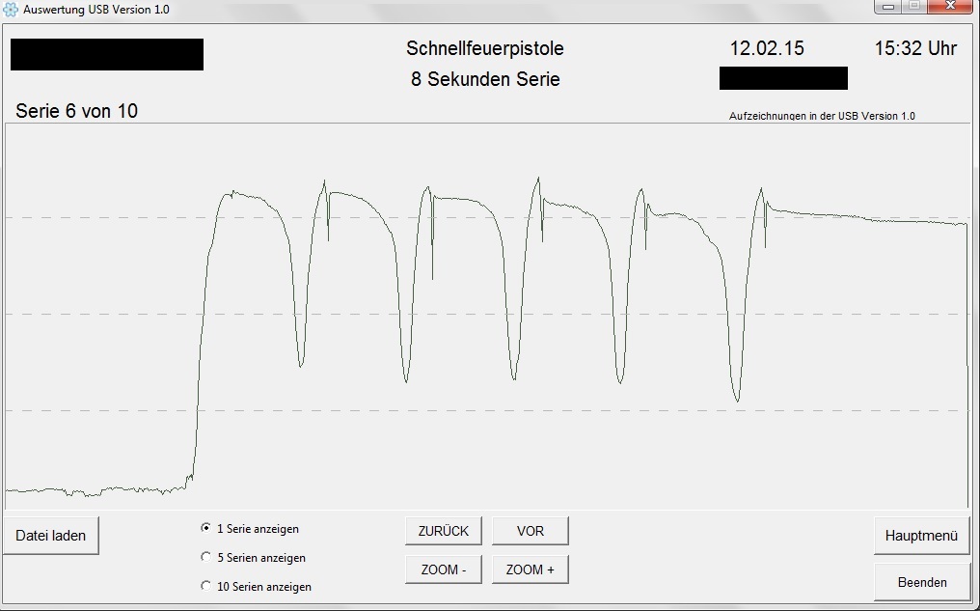
Task: Minimize the Auswertung USB window
Action: pyautogui.click(x=888, y=6)
